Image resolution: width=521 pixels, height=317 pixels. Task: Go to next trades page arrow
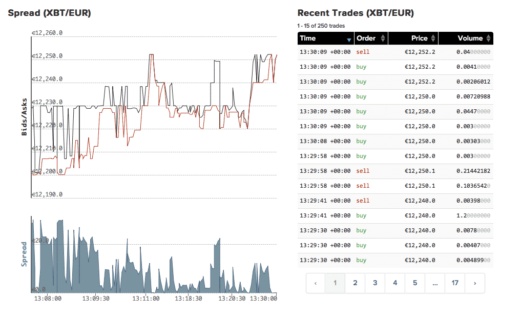tap(475, 283)
